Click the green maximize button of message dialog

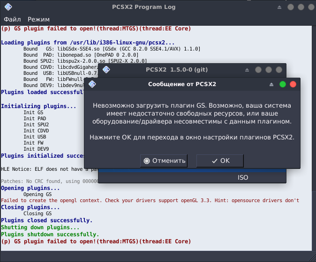pos(283,84)
